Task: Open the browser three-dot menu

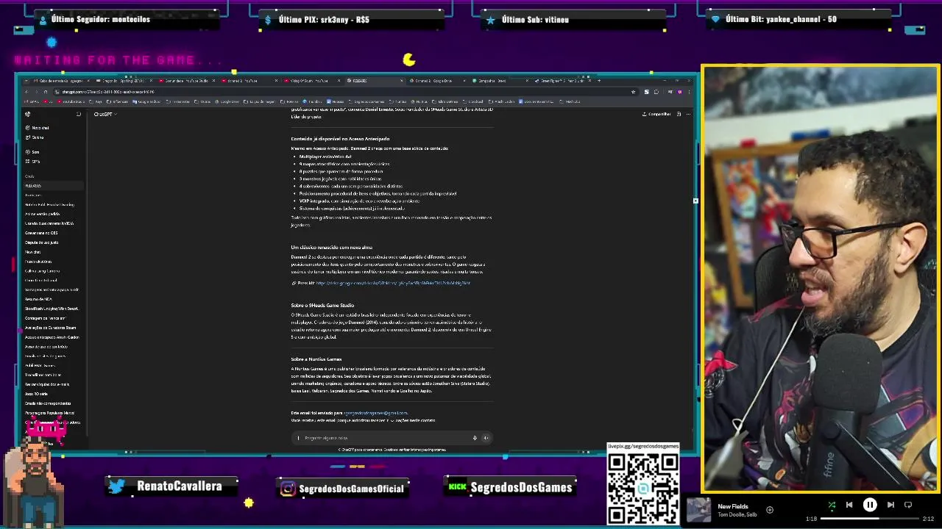Action: (688, 92)
